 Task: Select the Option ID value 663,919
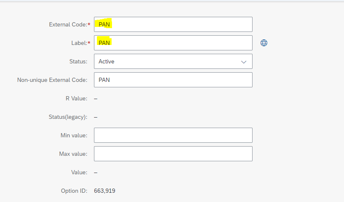(x=104, y=191)
